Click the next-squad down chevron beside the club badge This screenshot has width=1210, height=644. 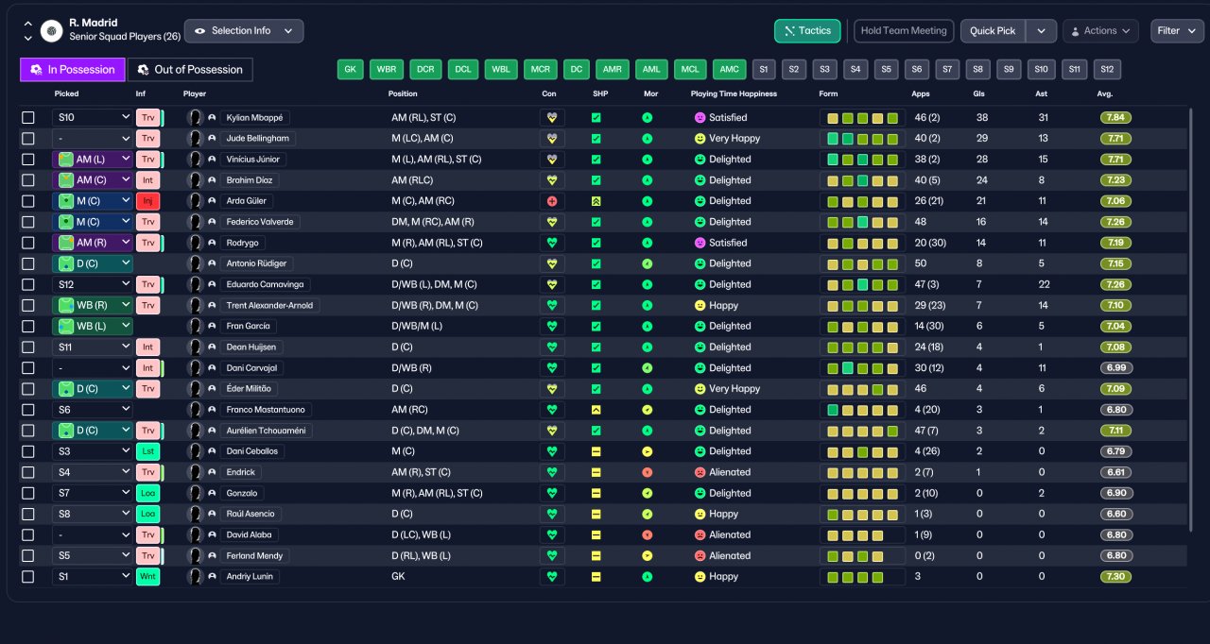[27, 38]
